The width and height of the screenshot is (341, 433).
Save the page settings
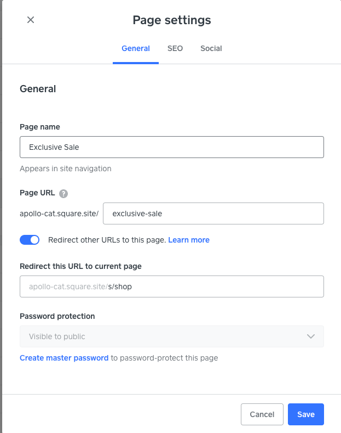[305, 414]
